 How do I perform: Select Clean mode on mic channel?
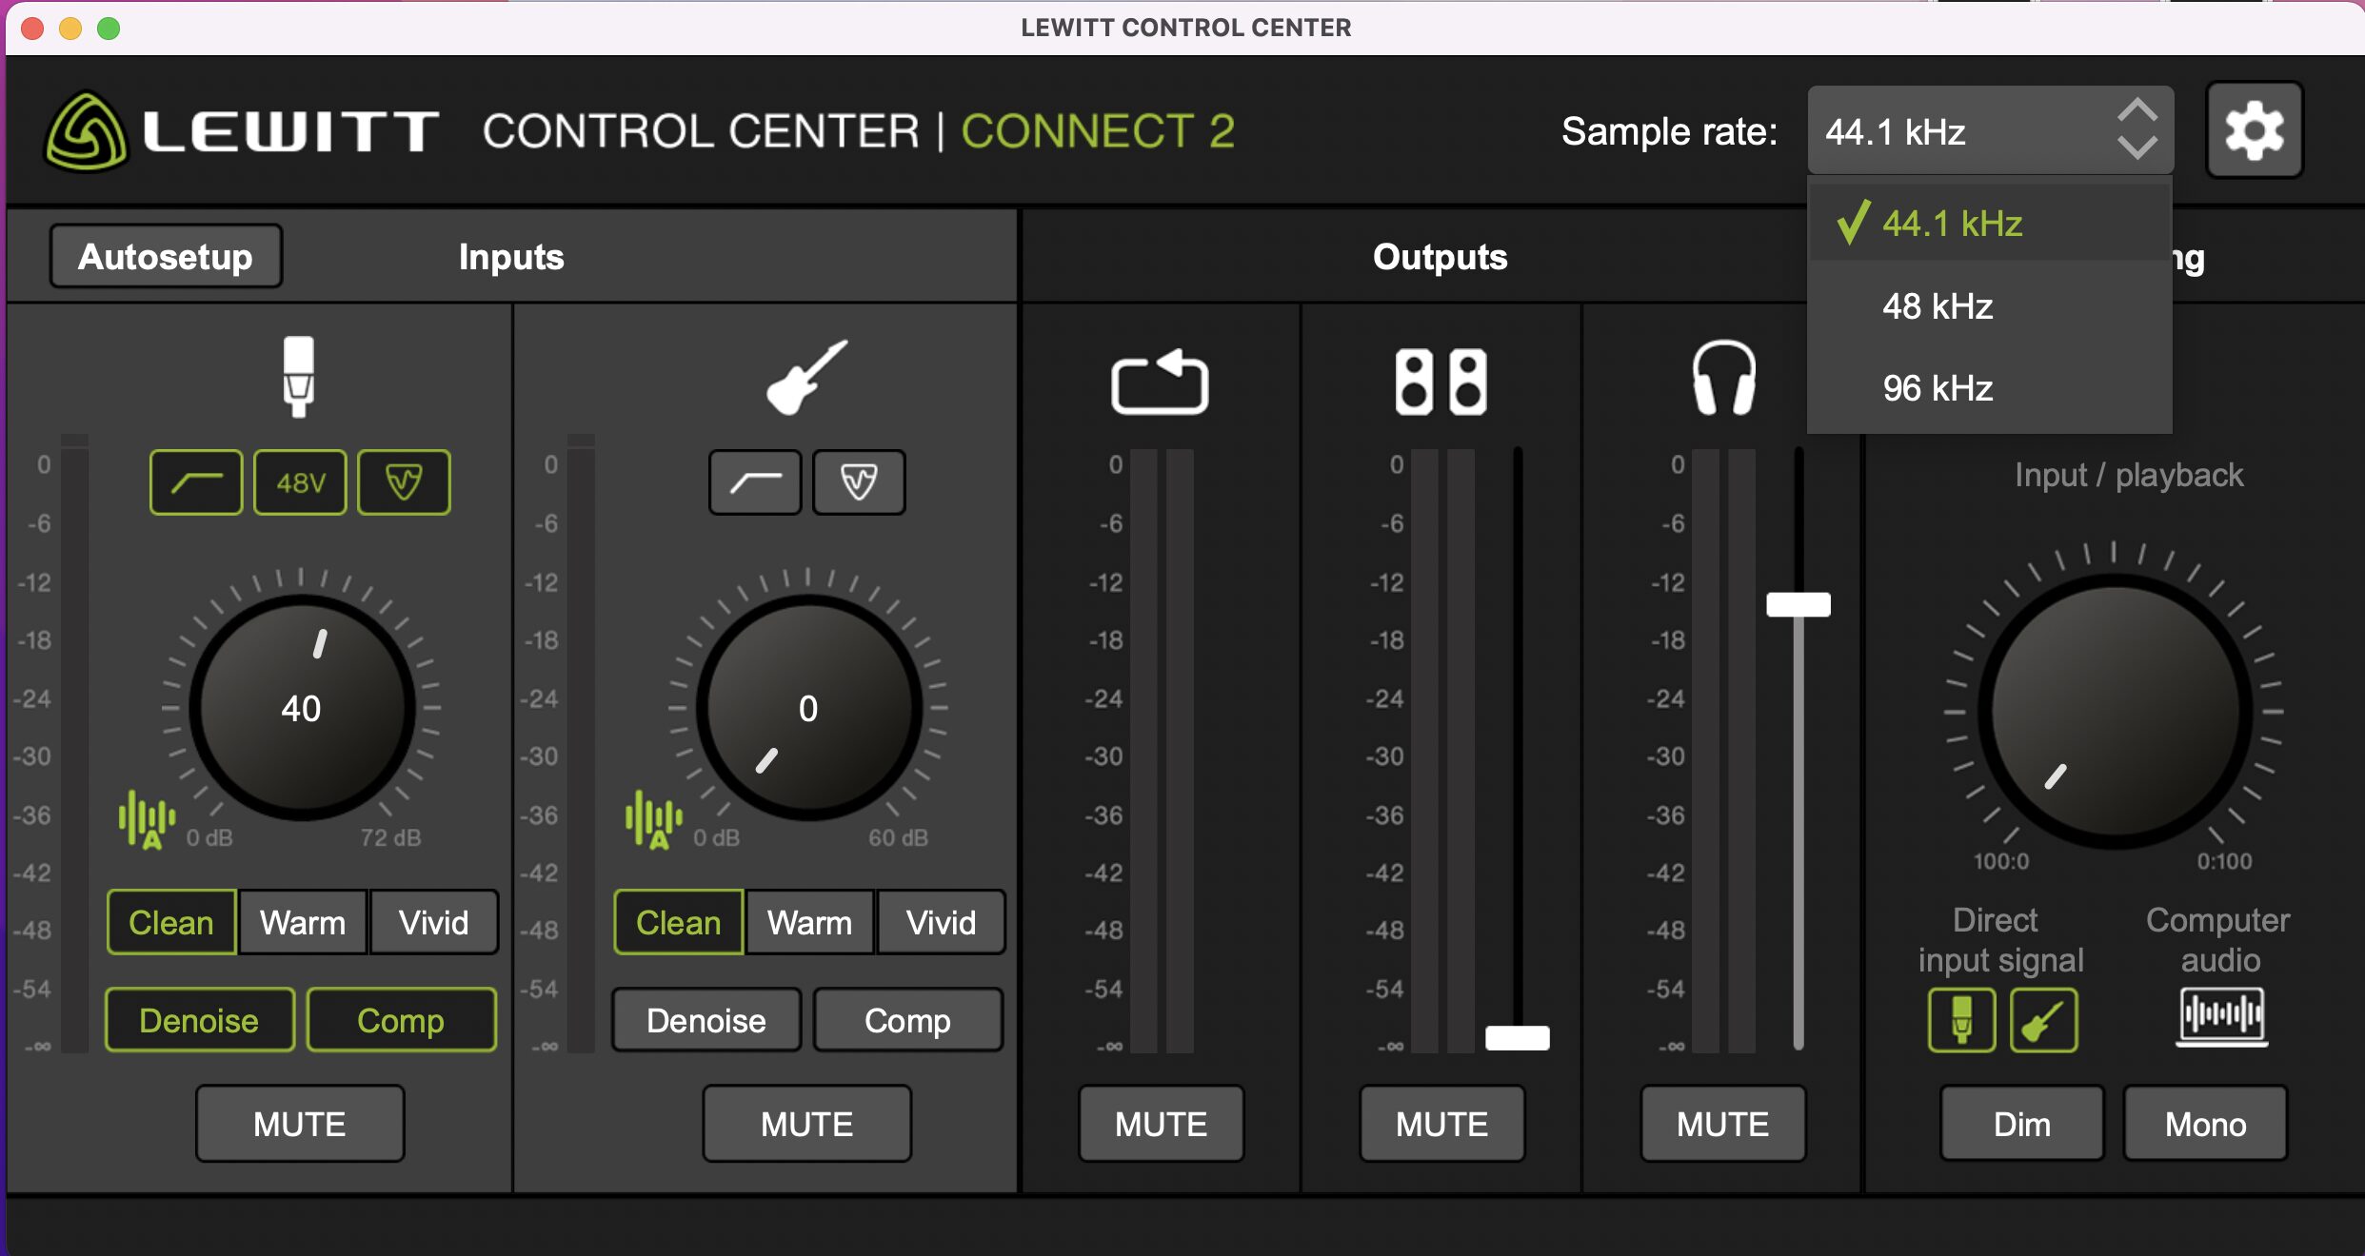171,922
